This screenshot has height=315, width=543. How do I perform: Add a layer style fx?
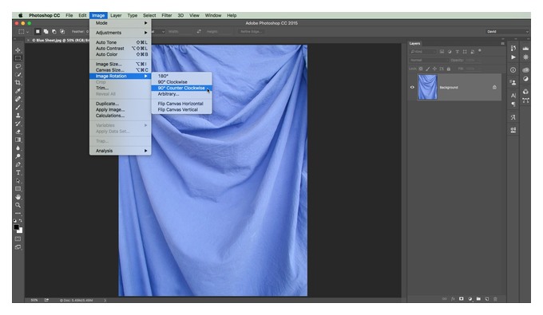coord(453,299)
